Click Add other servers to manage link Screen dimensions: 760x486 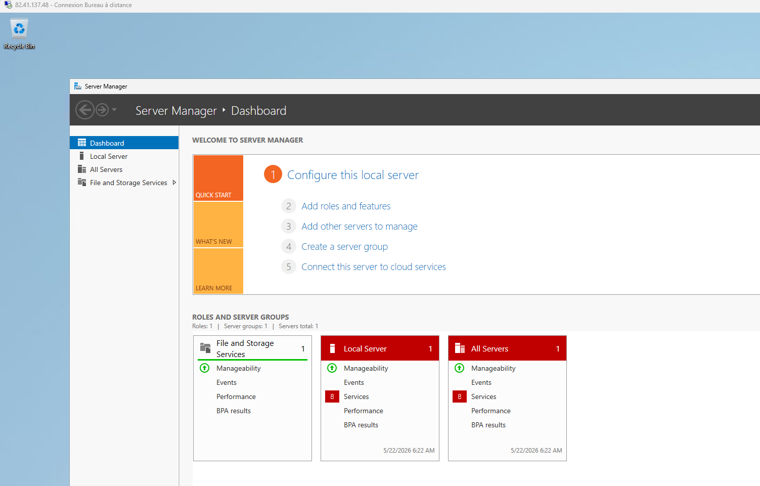click(x=360, y=227)
